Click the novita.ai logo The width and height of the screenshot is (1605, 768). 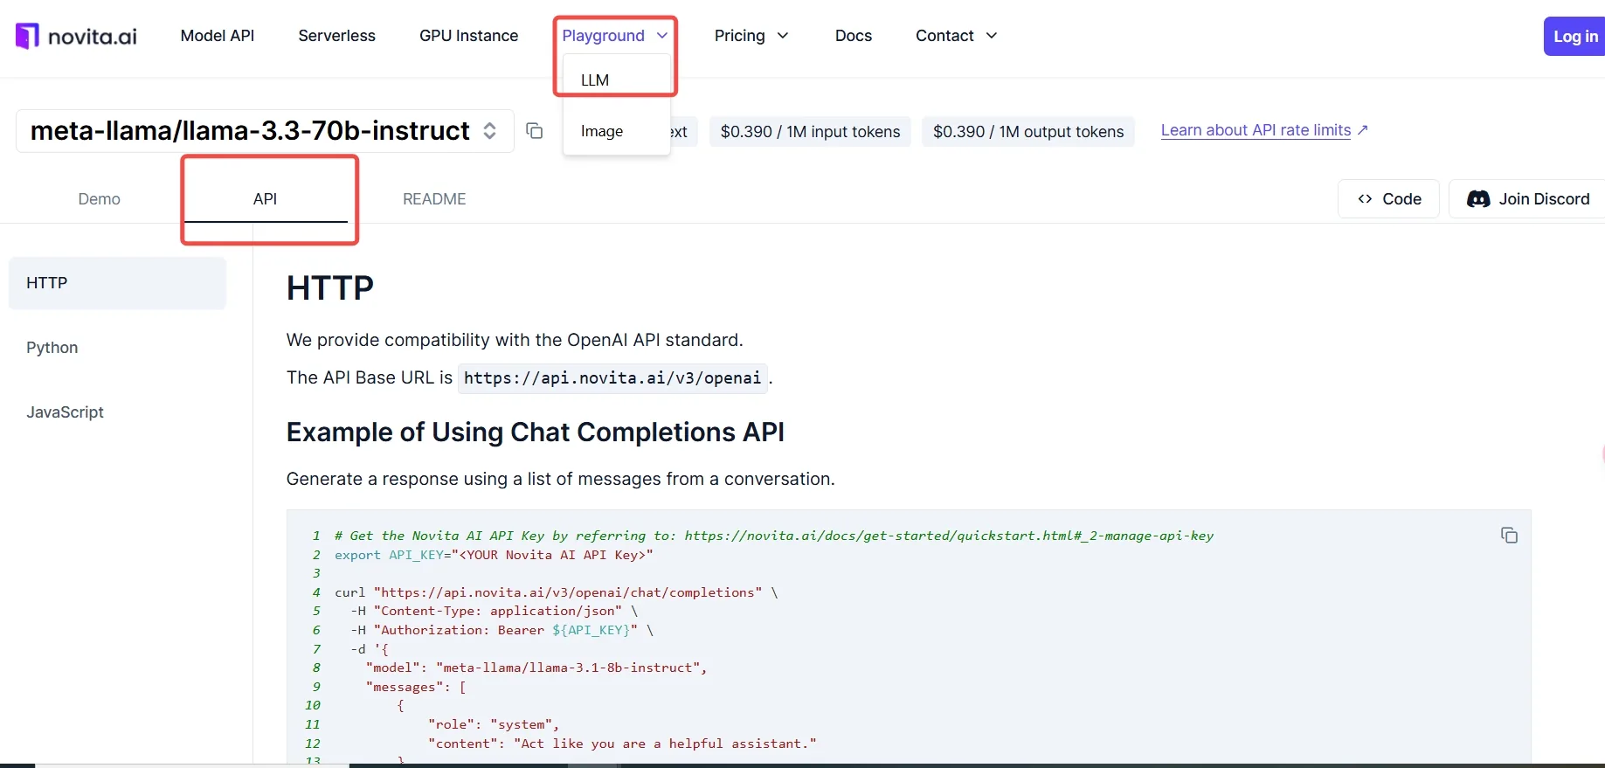tap(76, 36)
